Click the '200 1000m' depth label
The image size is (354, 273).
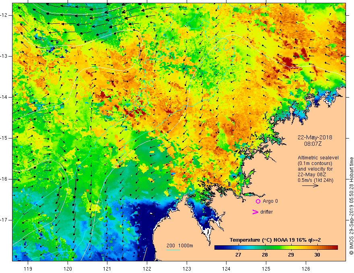pos(180,246)
